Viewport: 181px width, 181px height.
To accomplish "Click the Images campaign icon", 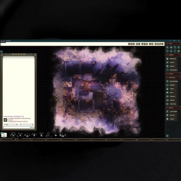I will (167, 85).
